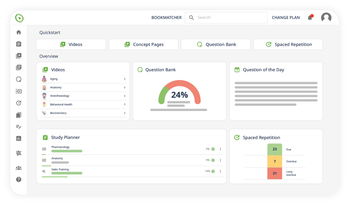Click the notification bell with red badge
Image resolution: width=349 pixels, height=205 pixels.
click(x=310, y=17)
